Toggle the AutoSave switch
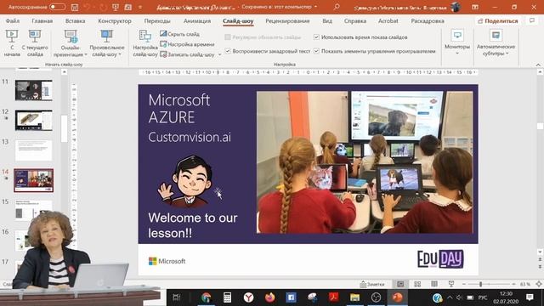Screen dimensions: 544x306 coord(57,7)
